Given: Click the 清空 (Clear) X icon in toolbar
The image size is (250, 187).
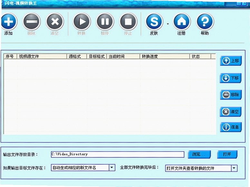Looking at the screenshot, I should (x=55, y=22).
